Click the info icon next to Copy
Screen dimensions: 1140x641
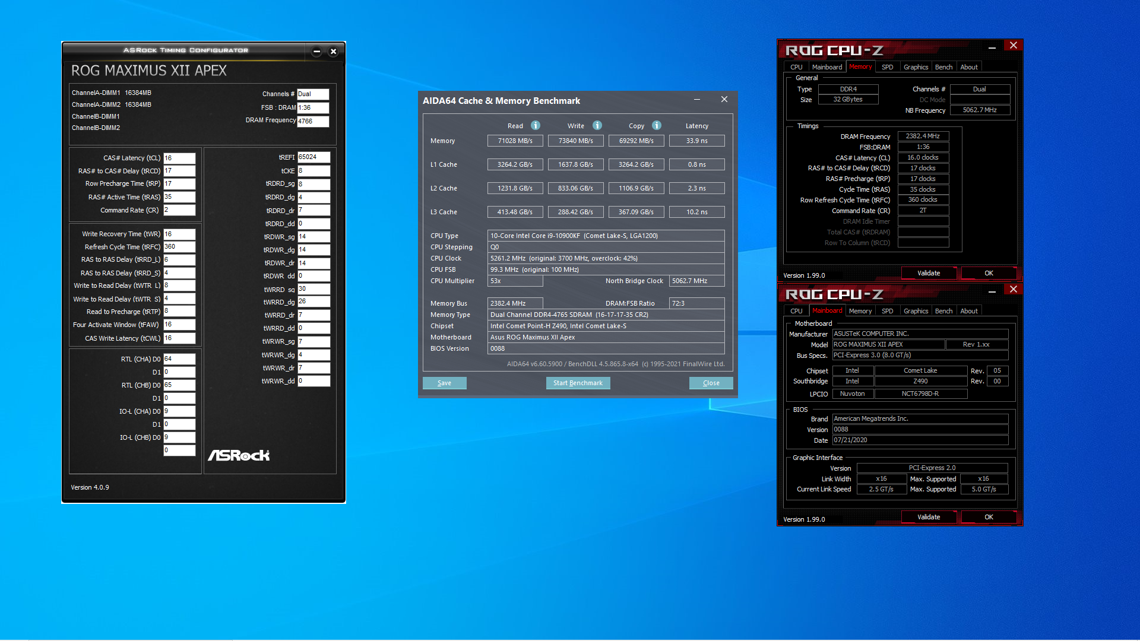[x=657, y=125]
